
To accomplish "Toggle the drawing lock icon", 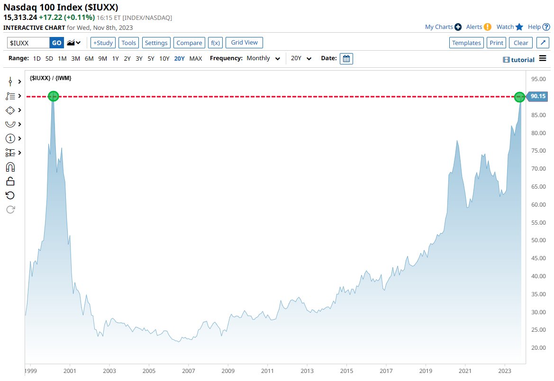I will pos(10,181).
